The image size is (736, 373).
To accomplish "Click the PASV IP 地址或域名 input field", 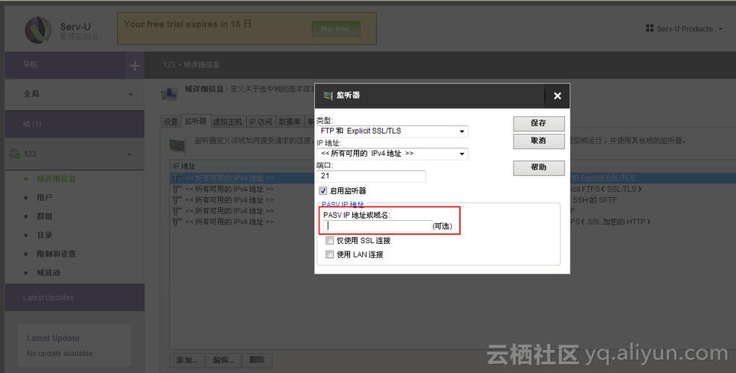I will (x=378, y=226).
